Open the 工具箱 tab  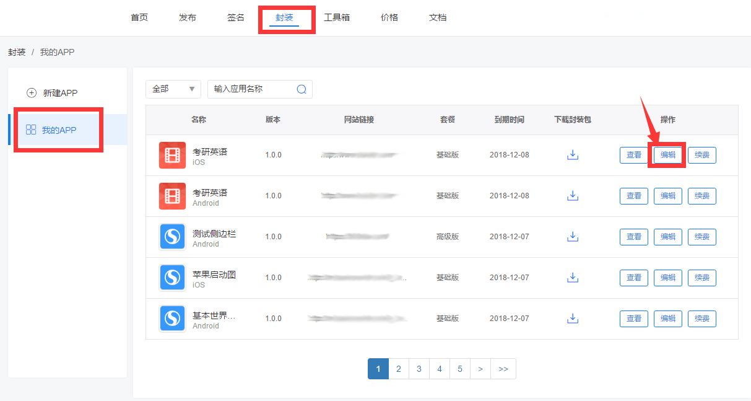pos(337,17)
